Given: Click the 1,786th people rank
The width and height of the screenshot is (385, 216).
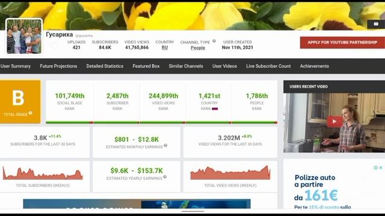Looking at the screenshot, I should (257, 96).
